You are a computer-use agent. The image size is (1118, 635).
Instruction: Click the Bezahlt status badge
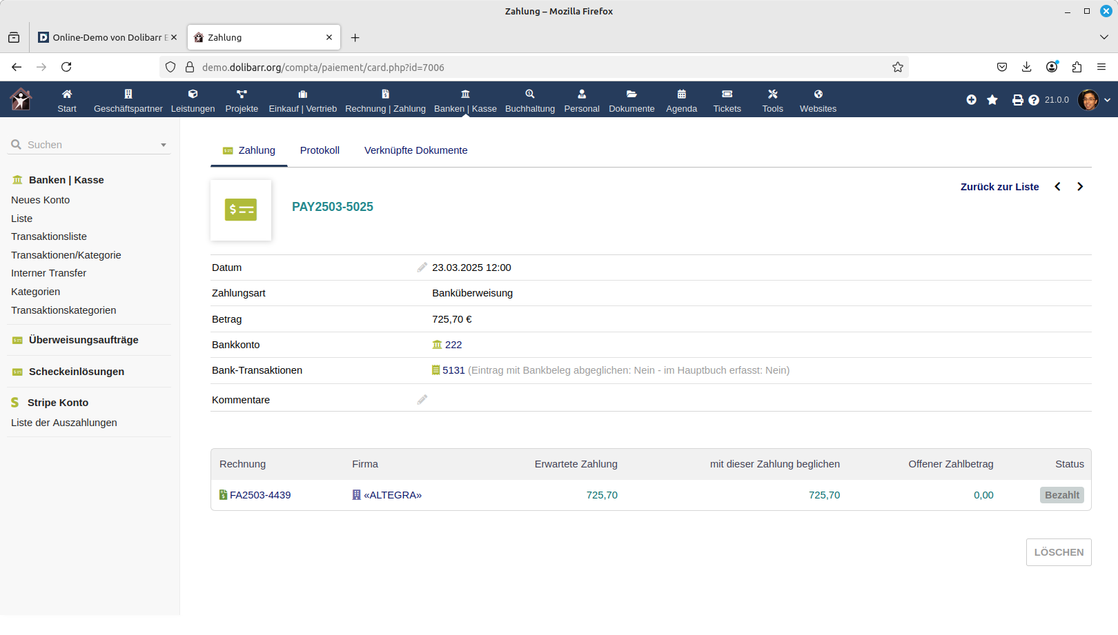(1062, 495)
